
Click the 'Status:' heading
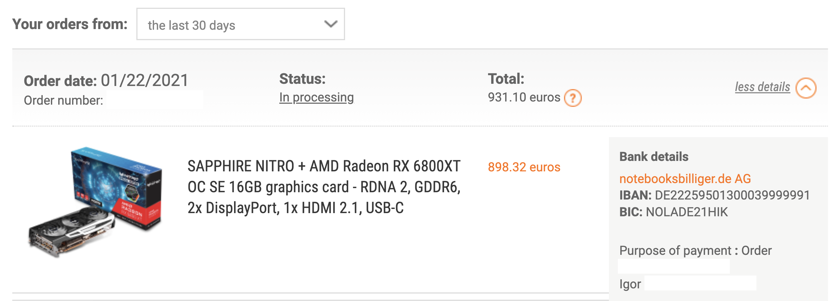(x=302, y=79)
